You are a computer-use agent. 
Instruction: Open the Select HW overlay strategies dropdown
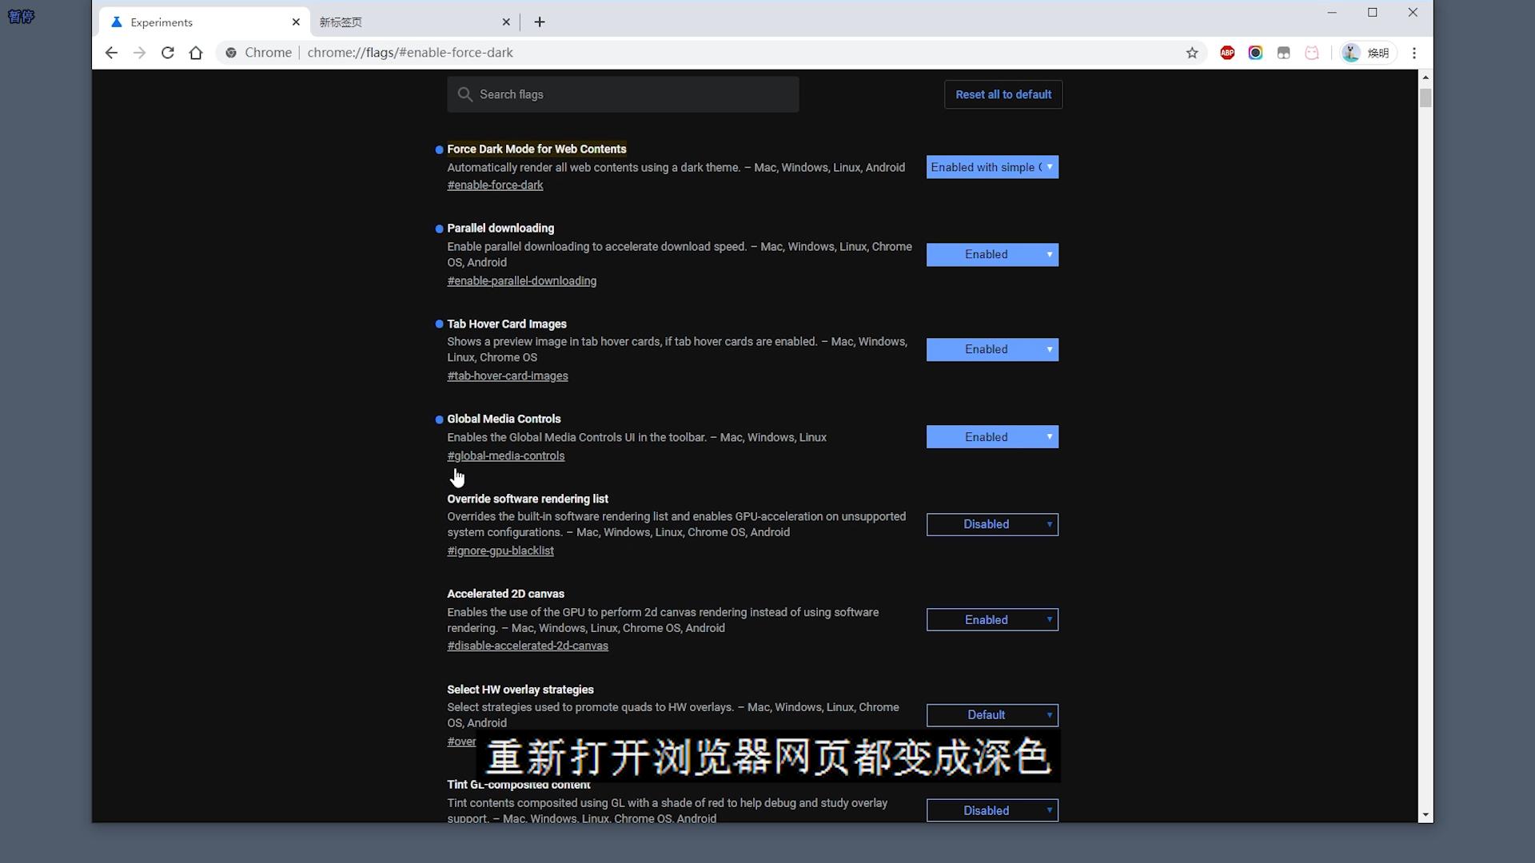coord(991,715)
